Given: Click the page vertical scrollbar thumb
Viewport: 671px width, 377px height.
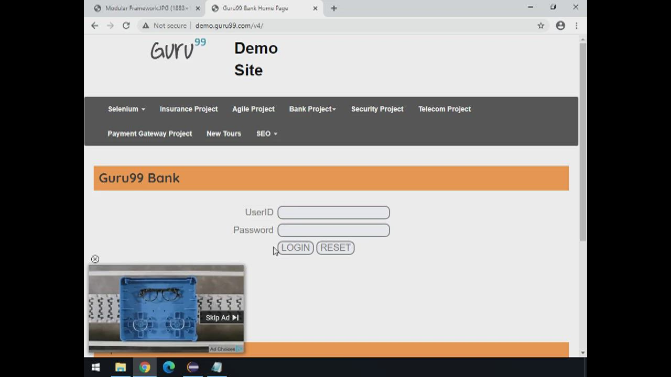Looking at the screenshot, I should [583, 142].
